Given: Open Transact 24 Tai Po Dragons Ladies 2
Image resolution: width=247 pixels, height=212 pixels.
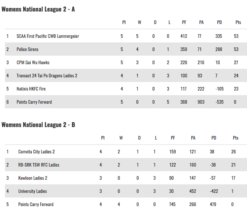Looking at the screenshot, I should pyautogui.click(x=47, y=76).
